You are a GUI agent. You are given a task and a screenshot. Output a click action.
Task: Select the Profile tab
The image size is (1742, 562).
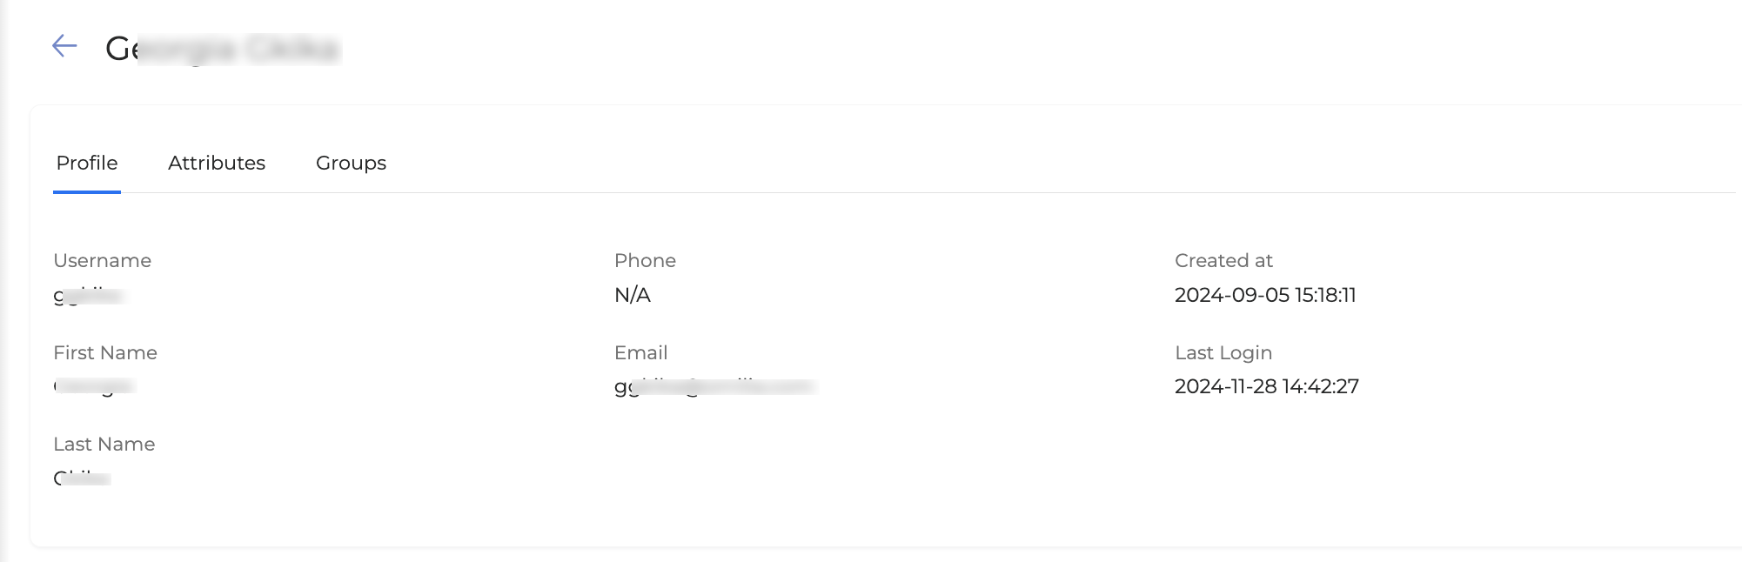pyautogui.click(x=86, y=163)
